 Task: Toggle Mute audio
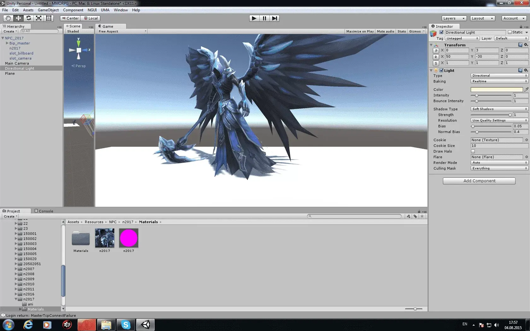point(386,31)
